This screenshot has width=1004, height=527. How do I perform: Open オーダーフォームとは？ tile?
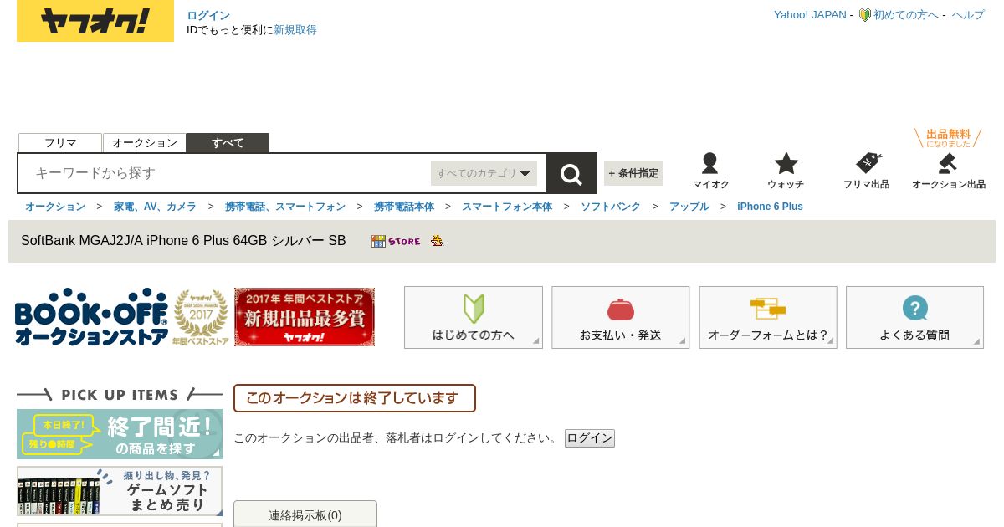click(768, 317)
